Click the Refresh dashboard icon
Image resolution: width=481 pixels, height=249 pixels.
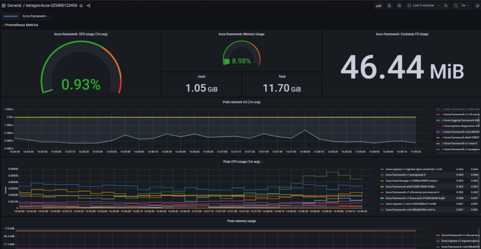[x=455, y=5]
